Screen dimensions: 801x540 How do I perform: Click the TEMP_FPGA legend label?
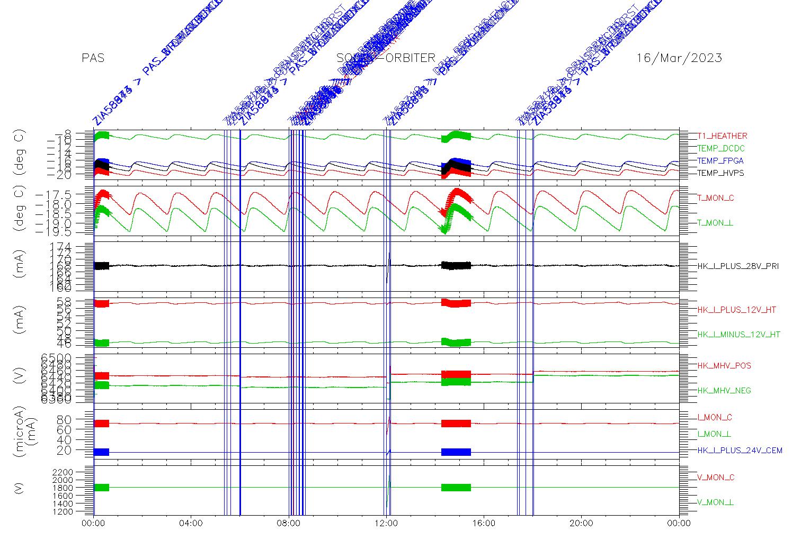click(x=720, y=161)
